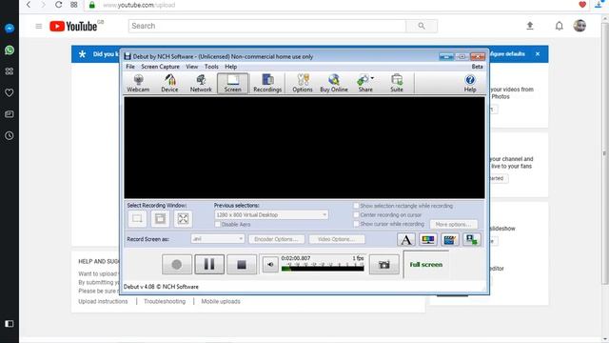Open bookmarks heart in browser sidebar

(10, 92)
